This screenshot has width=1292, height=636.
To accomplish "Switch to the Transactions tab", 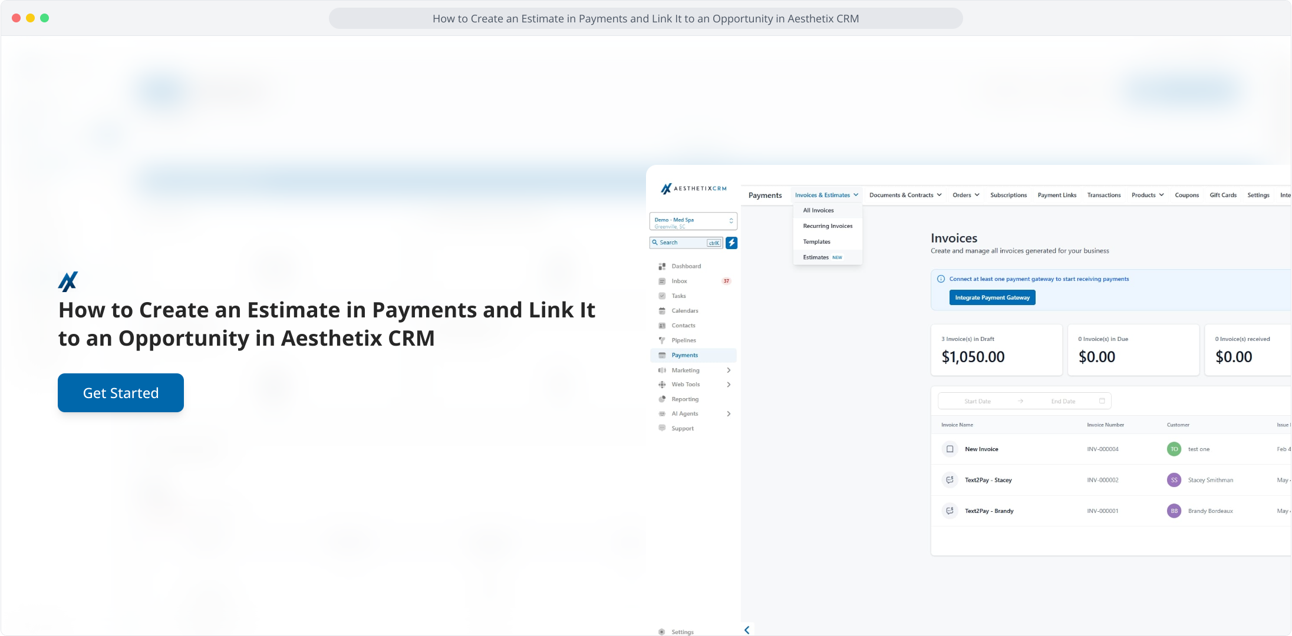I will [1104, 195].
